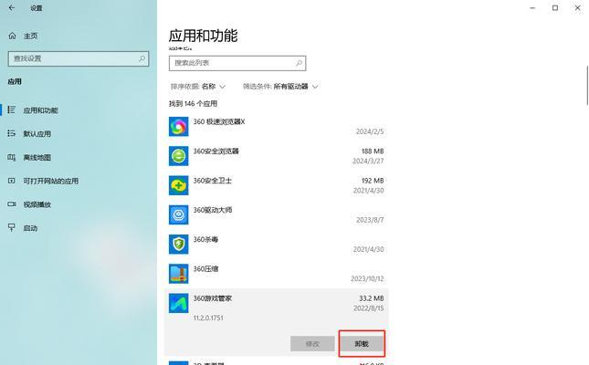Select the 360杀毒 entry name

(x=205, y=239)
